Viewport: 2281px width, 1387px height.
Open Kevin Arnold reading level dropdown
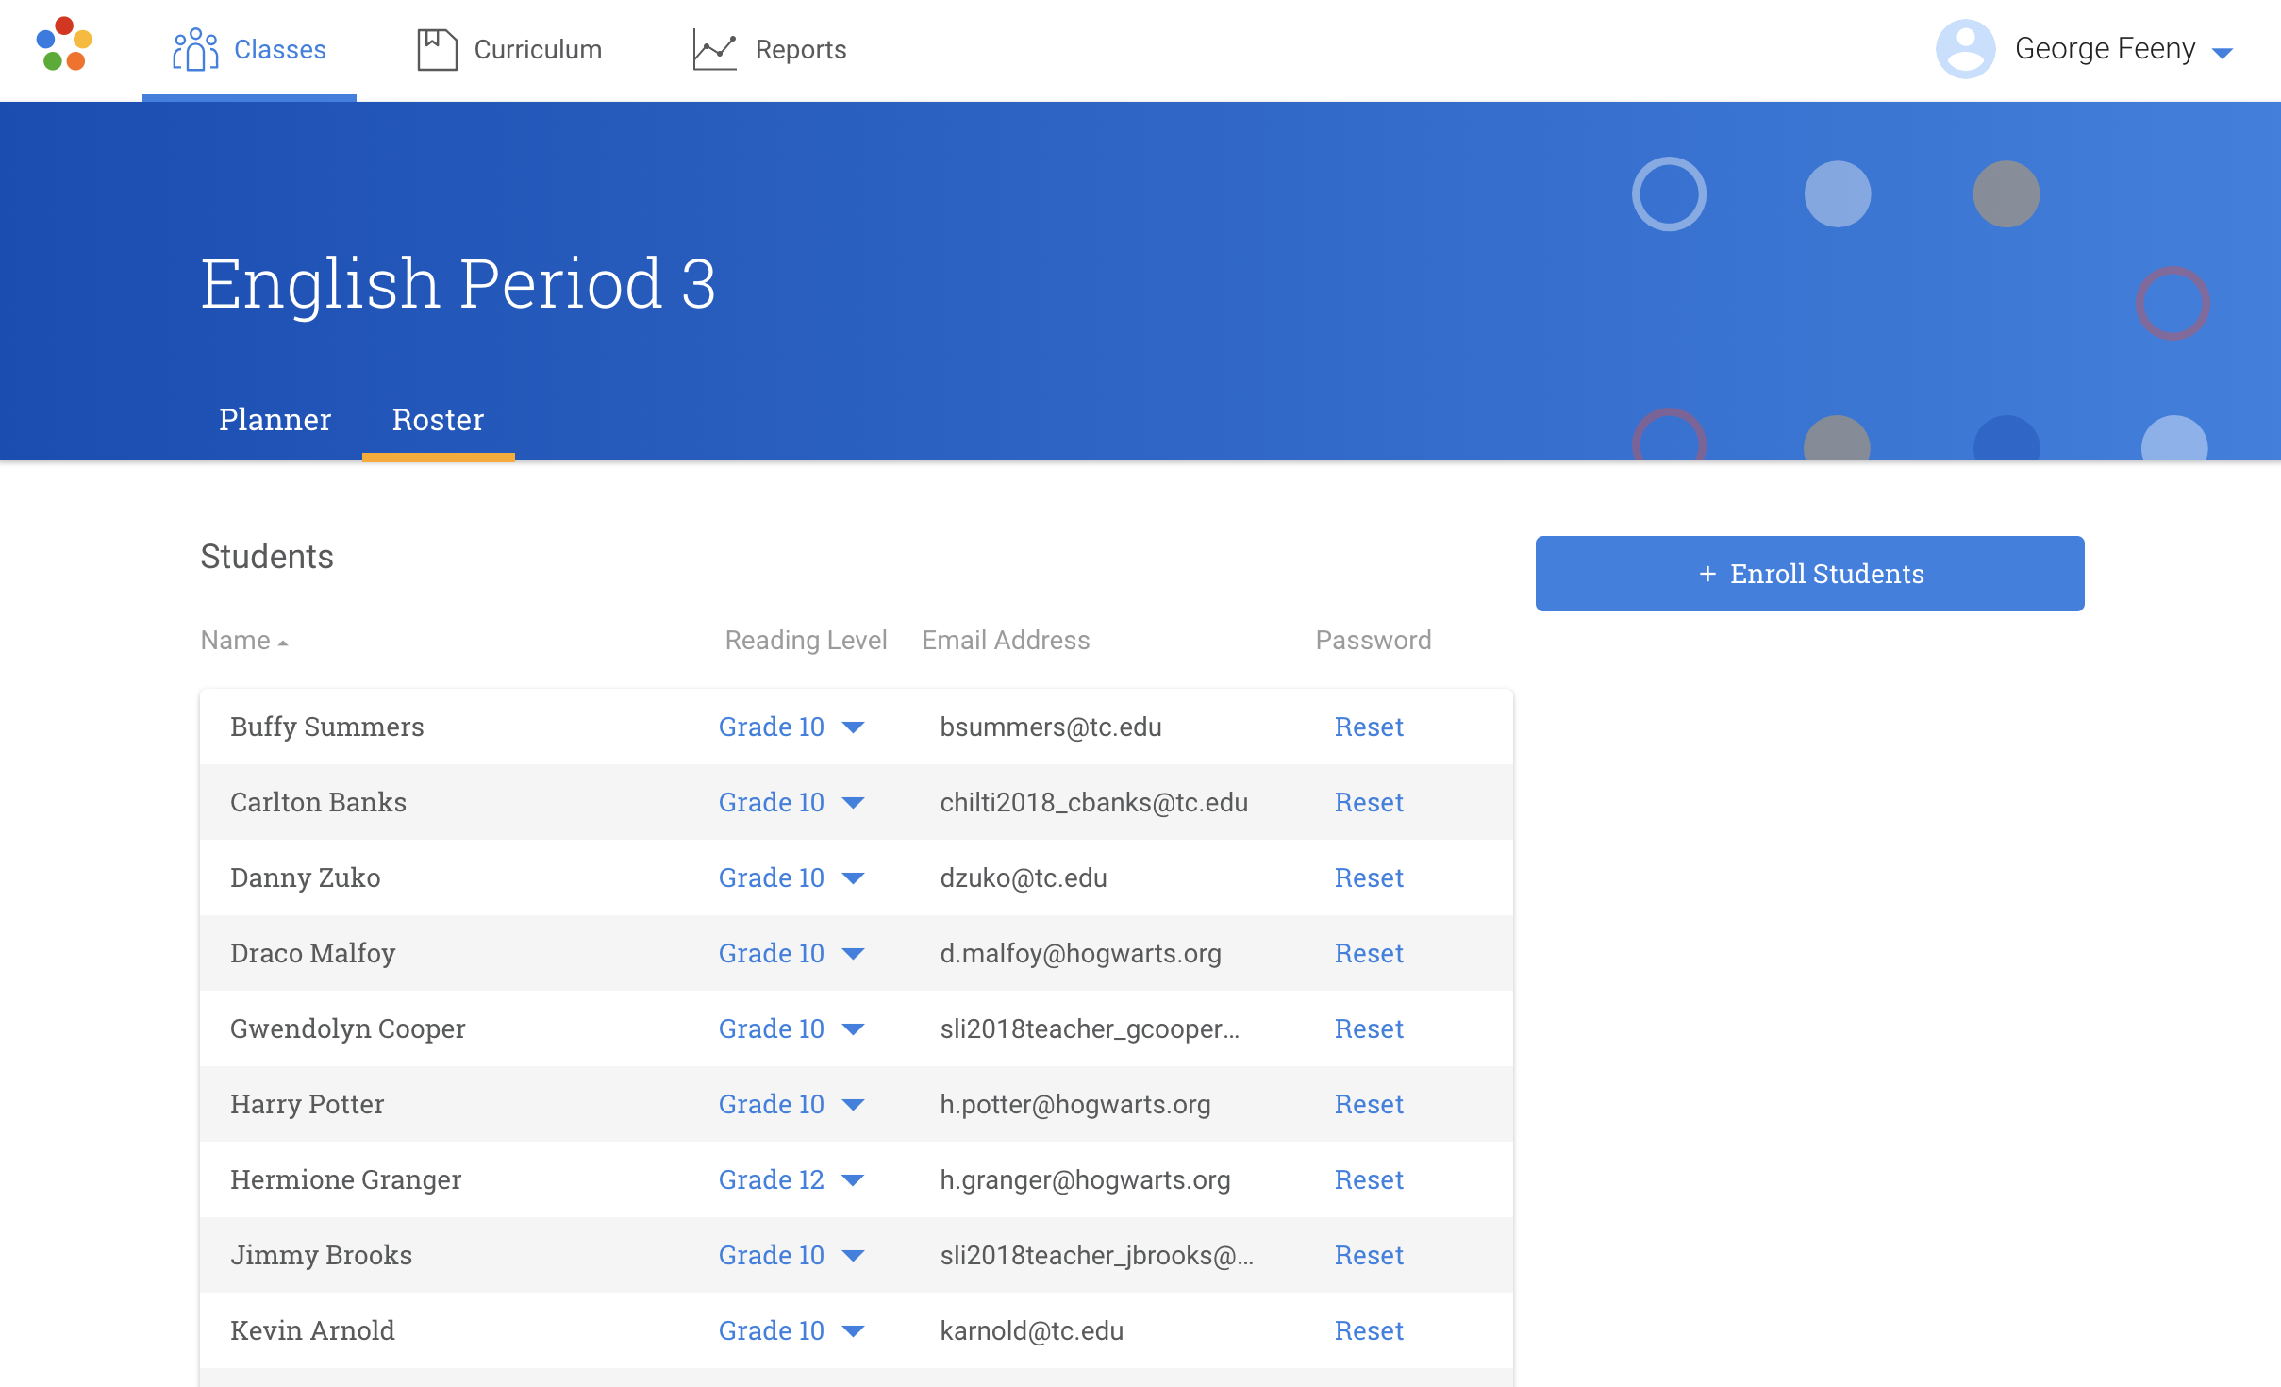pos(791,1331)
